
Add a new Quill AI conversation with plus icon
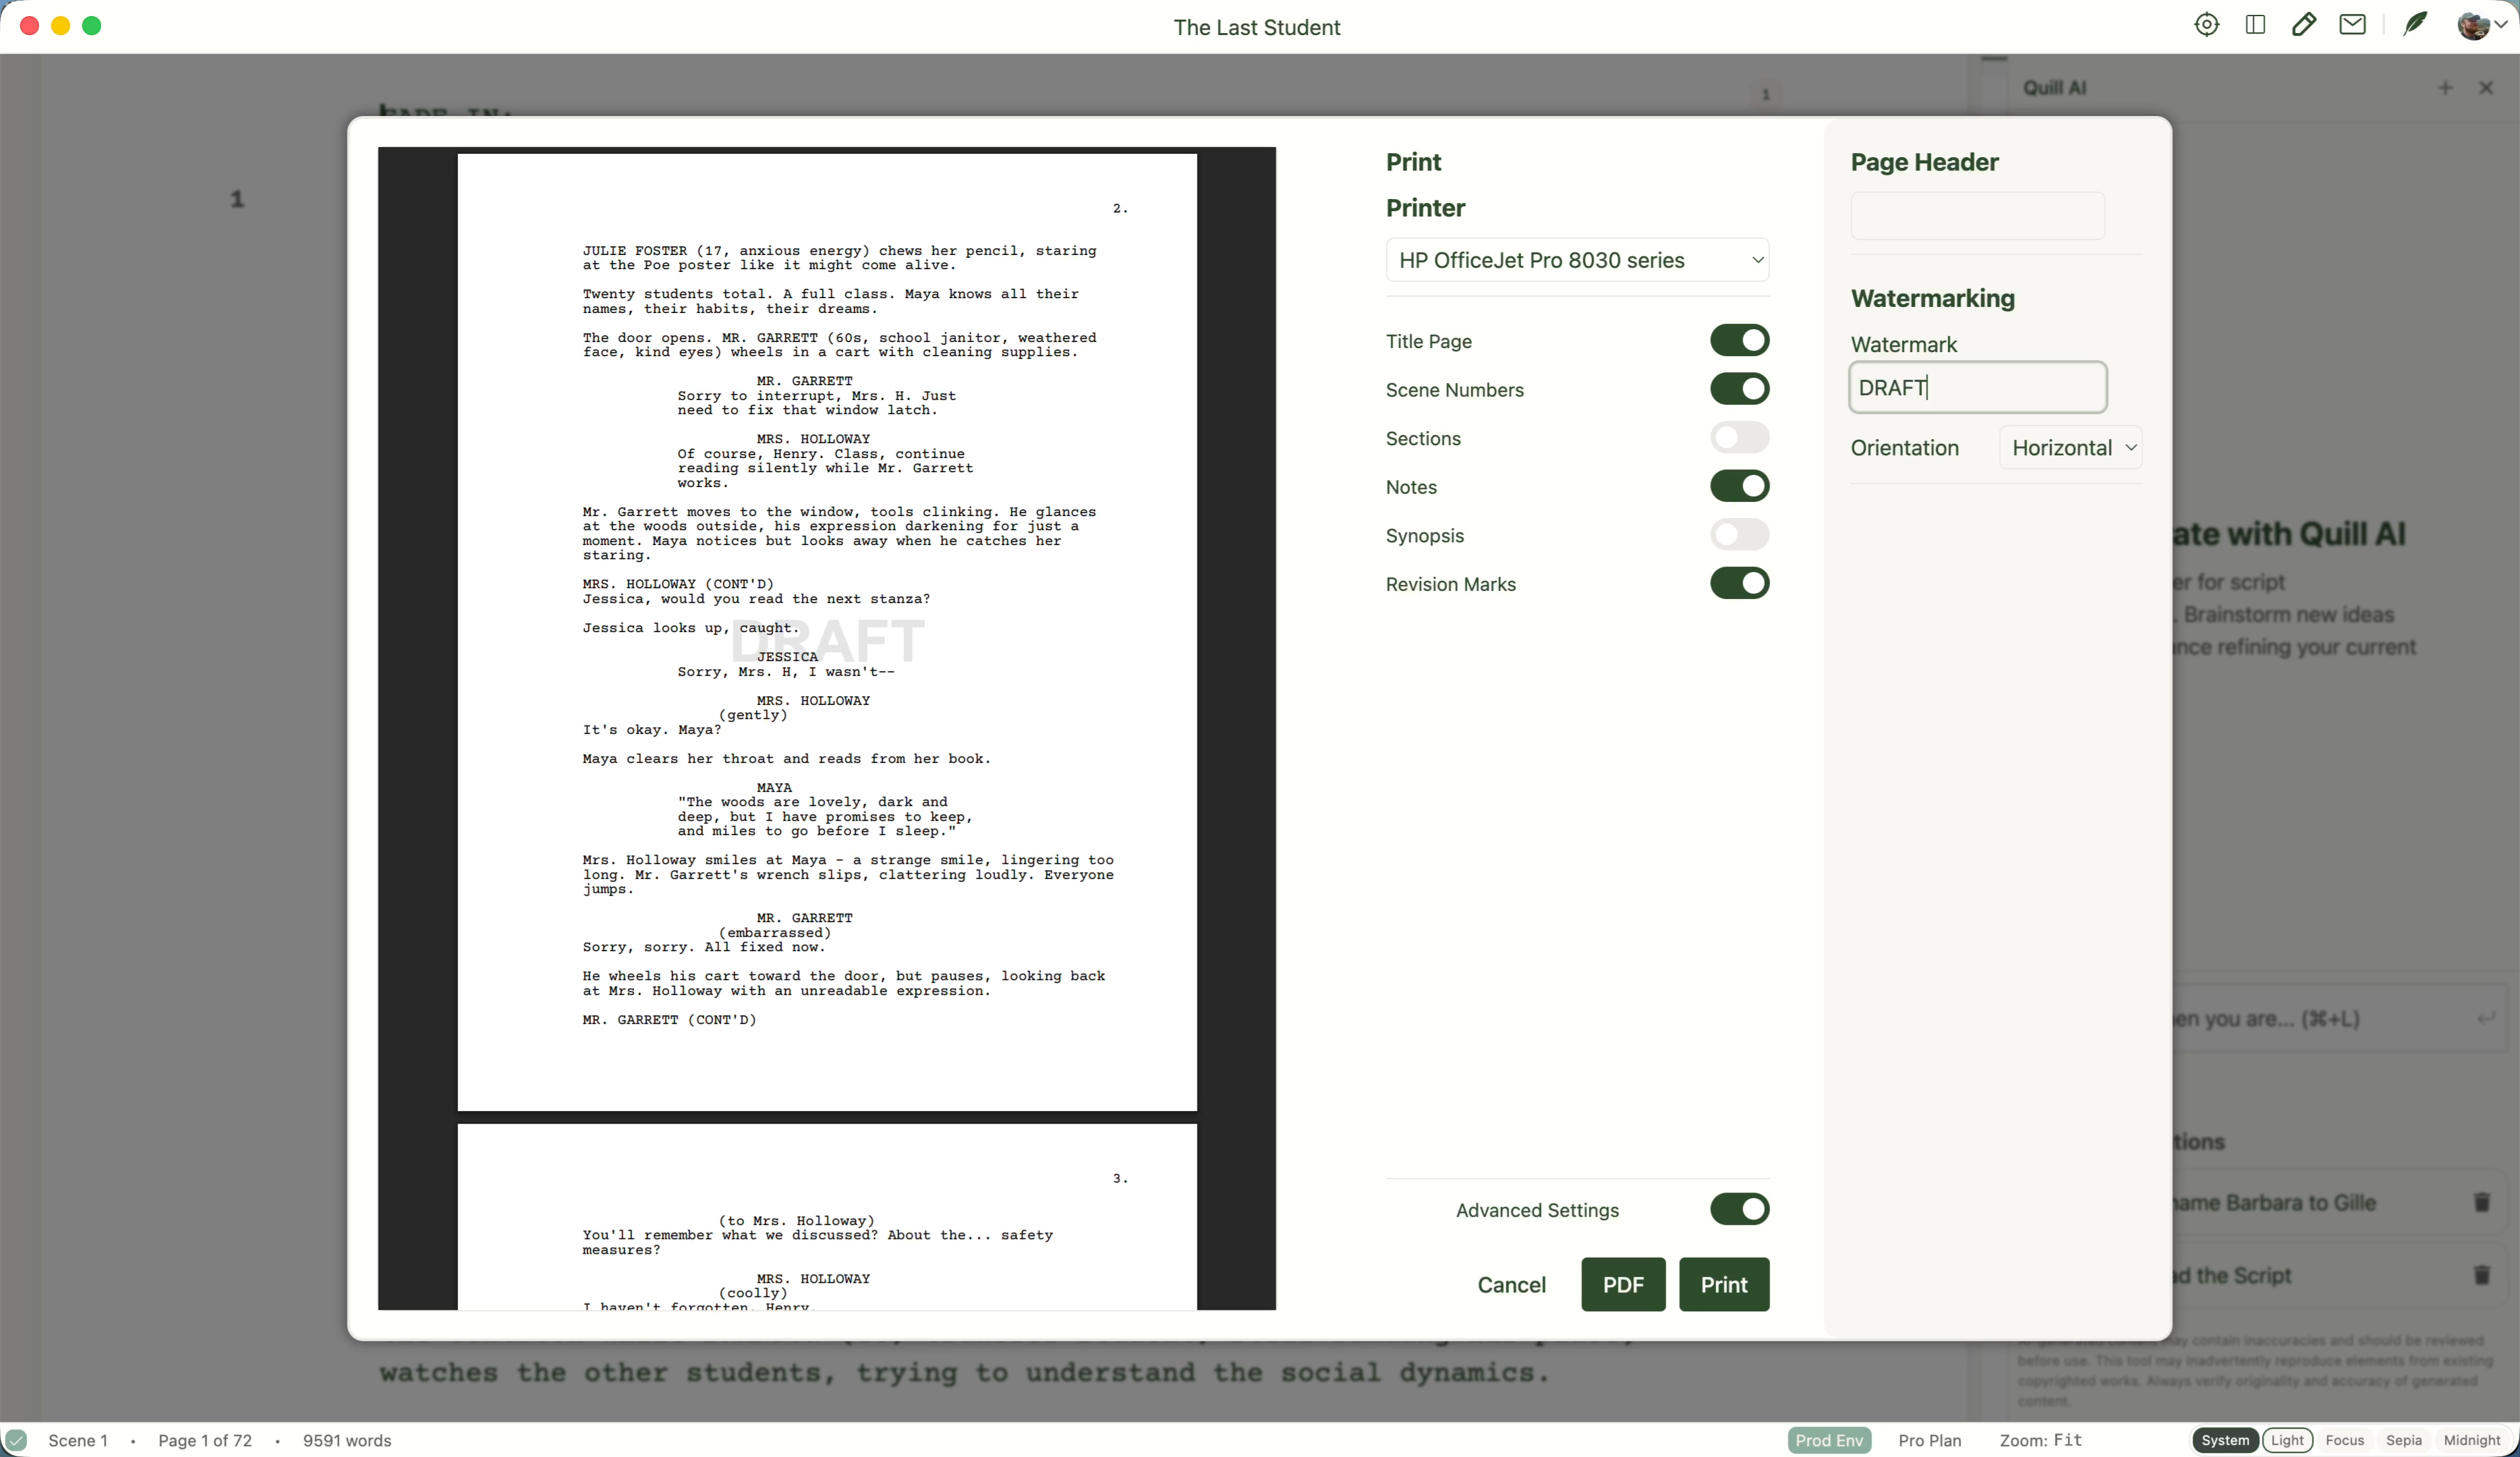[2446, 88]
